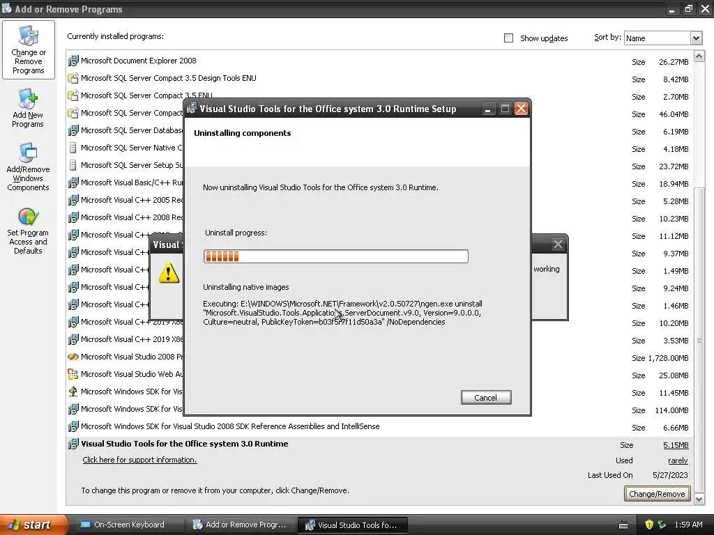Click the 1,728.00MB size value

[668, 358]
